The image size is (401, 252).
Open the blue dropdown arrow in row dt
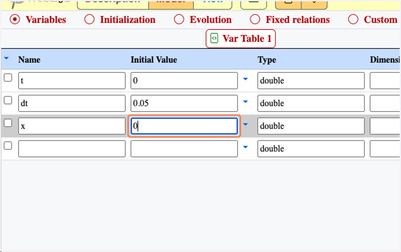246,102
